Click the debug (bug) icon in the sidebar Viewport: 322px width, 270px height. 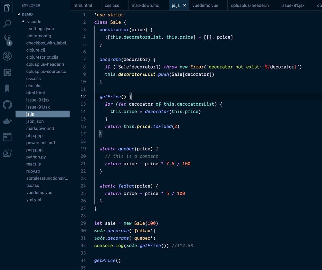click(7, 56)
